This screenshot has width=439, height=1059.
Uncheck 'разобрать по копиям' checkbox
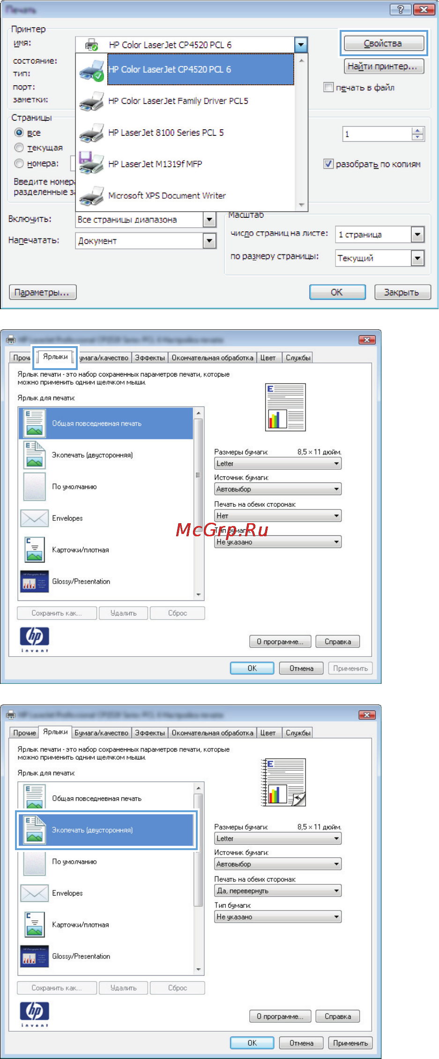(328, 164)
